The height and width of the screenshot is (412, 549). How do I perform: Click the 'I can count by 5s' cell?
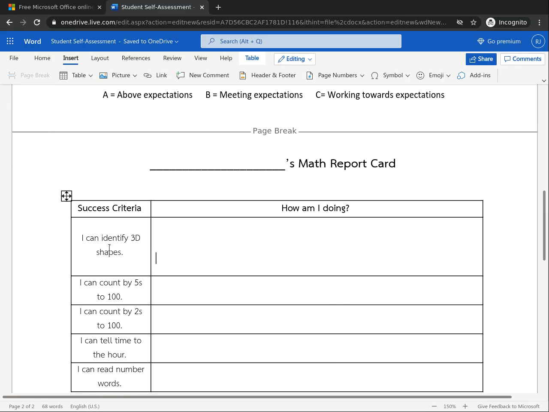pyautogui.click(x=111, y=291)
